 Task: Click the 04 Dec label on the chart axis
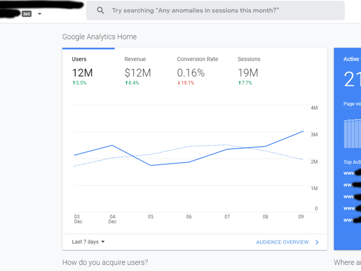(x=112, y=219)
